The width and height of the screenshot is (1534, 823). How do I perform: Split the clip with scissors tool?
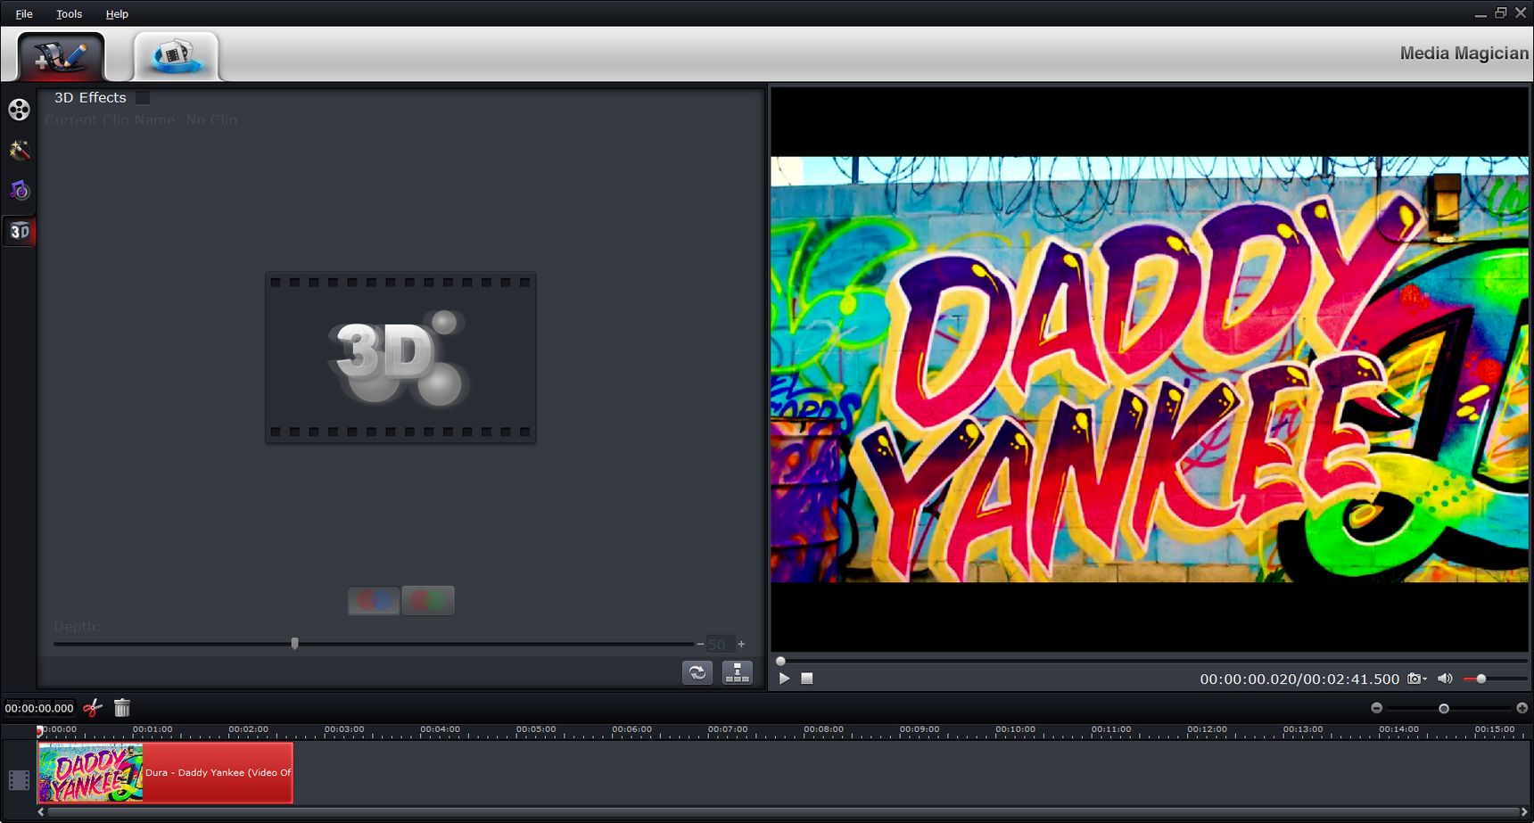click(x=93, y=708)
